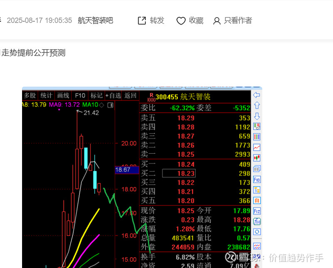333x268 pixels.
Task: Open the multi-window layout icon
Action: point(257,169)
